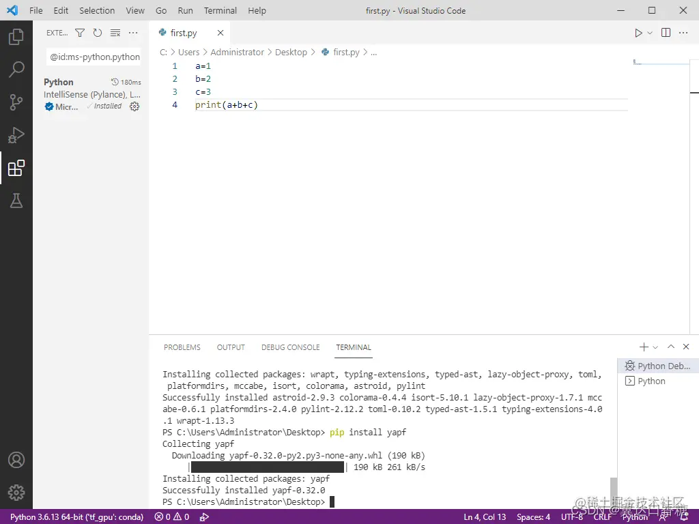The width and height of the screenshot is (699, 524).
Task: Switch to the TERMINAL tab
Action: (x=354, y=347)
